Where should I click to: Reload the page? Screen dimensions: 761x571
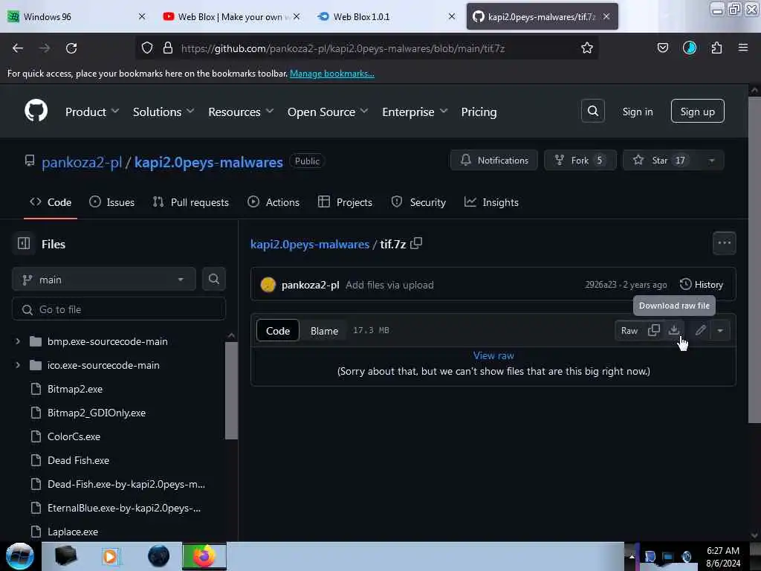[71, 48]
